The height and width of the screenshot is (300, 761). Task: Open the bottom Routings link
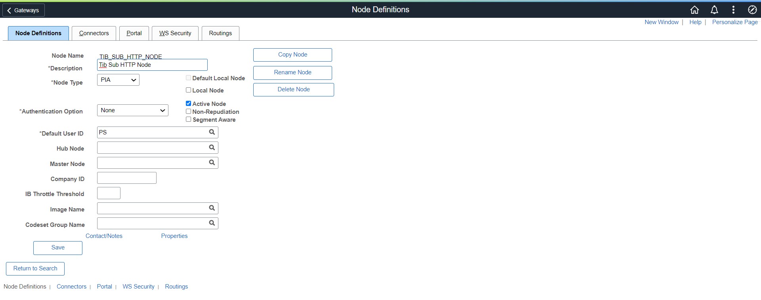[176, 287]
